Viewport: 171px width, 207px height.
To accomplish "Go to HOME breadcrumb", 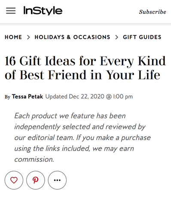I will click(x=13, y=37).
